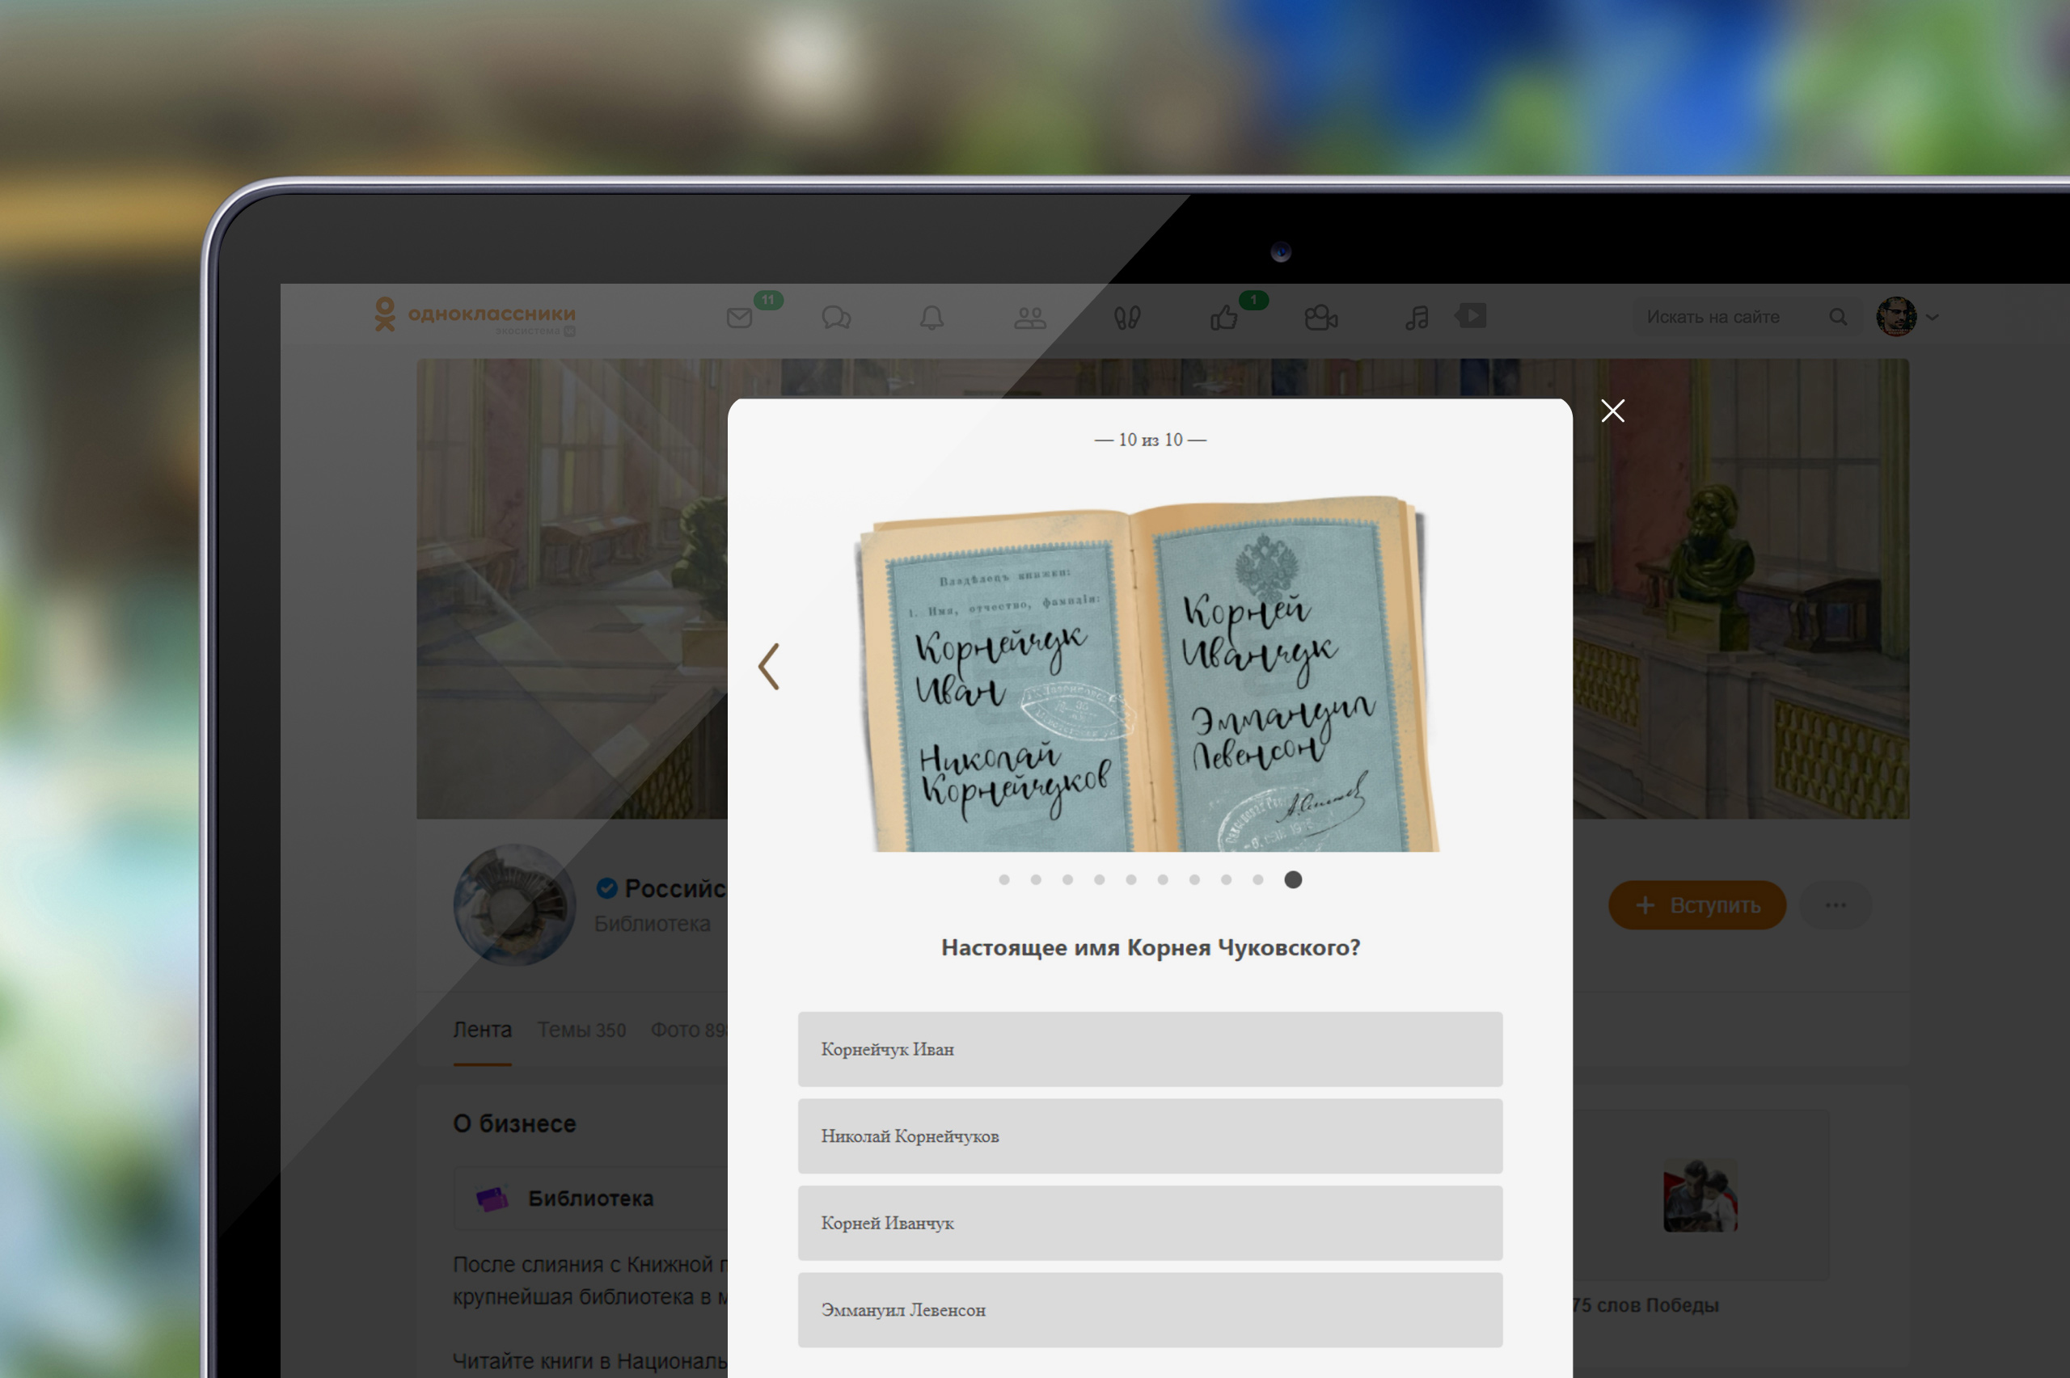Select answer 'Корней Иванчук'
This screenshot has width=2070, height=1378.
(x=1150, y=1223)
